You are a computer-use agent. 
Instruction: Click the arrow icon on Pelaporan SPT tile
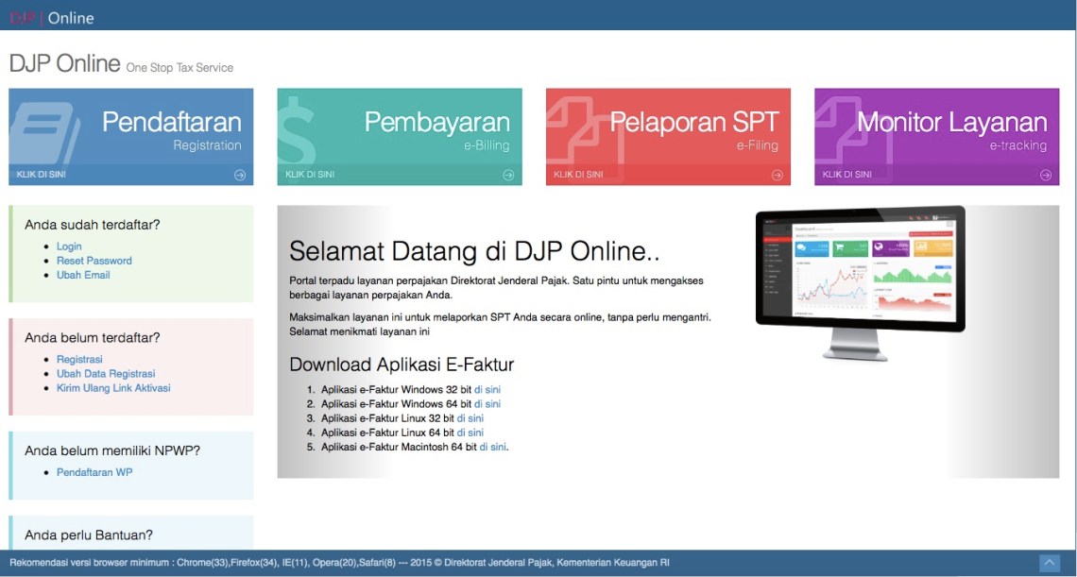pos(778,175)
